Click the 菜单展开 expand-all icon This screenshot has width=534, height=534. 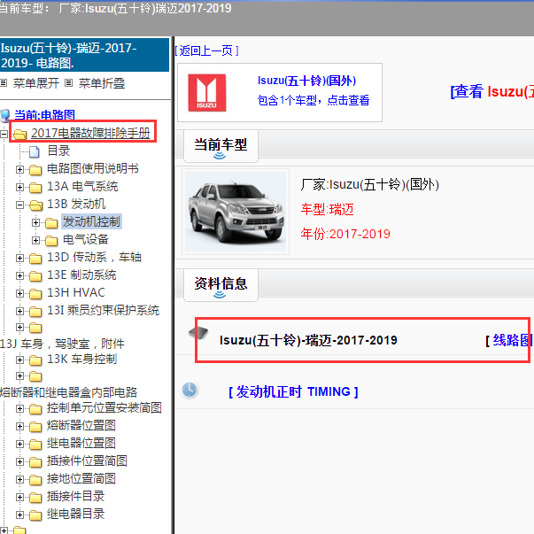pos(4,82)
